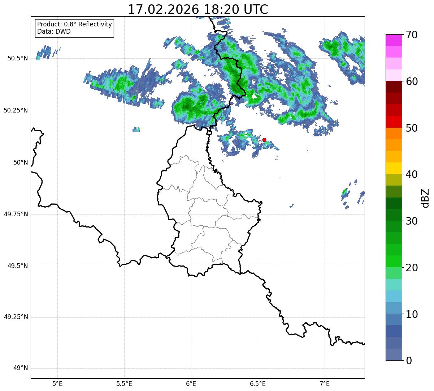
Task: Click the 49°N latitude label
Action: [x=21, y=368]
